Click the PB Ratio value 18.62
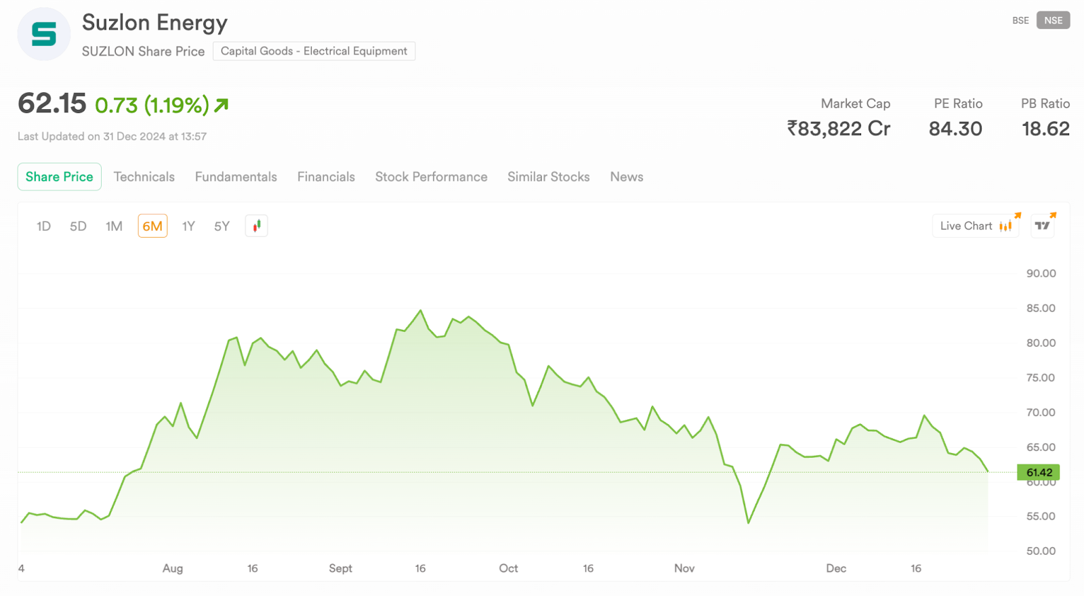 (x=1045, y=129)
